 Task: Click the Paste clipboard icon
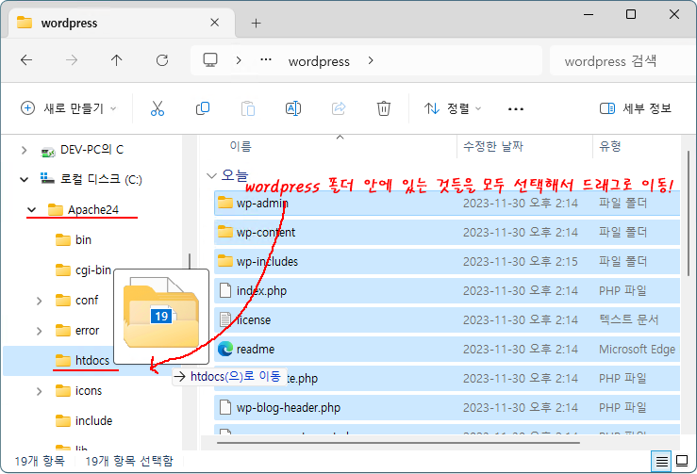248,108
